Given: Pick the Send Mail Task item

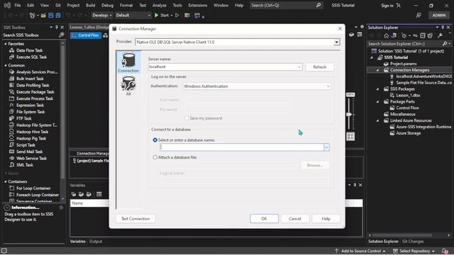Looking at the screenshot, I should tap(29, 152).
